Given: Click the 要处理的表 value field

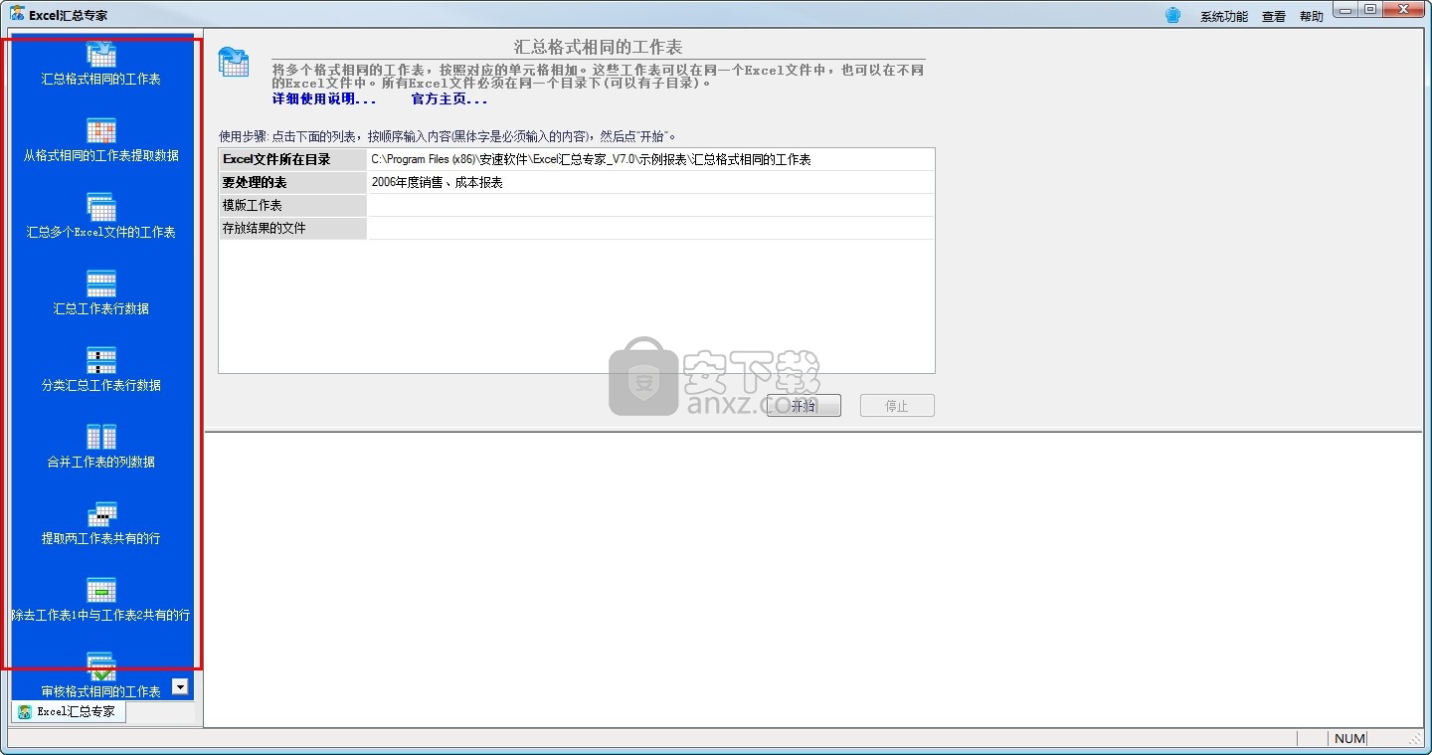Looking at the screenshot, I should pyautogui.click(x=650, y=182).
